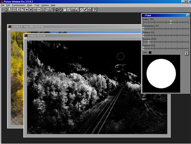Open help with the question mark icon
The height and width of the screenshot is (144, 191).
tap(95, 10)
